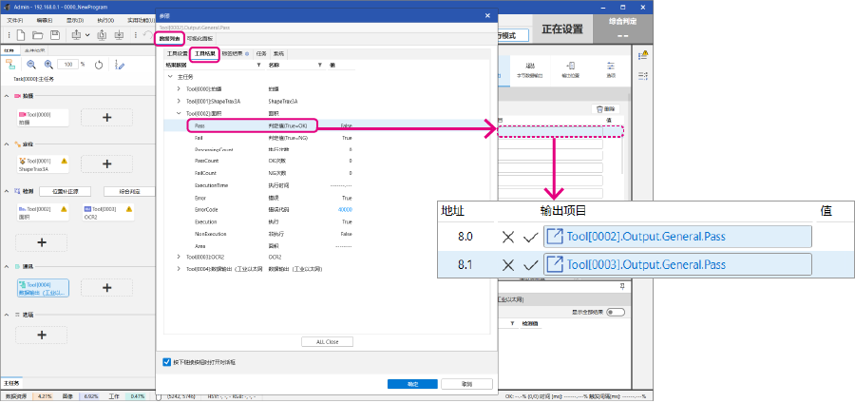Click the checkmark icon in address 8.1 row
The width and height of the screenshot is (855, 403).
click(530, 264)
